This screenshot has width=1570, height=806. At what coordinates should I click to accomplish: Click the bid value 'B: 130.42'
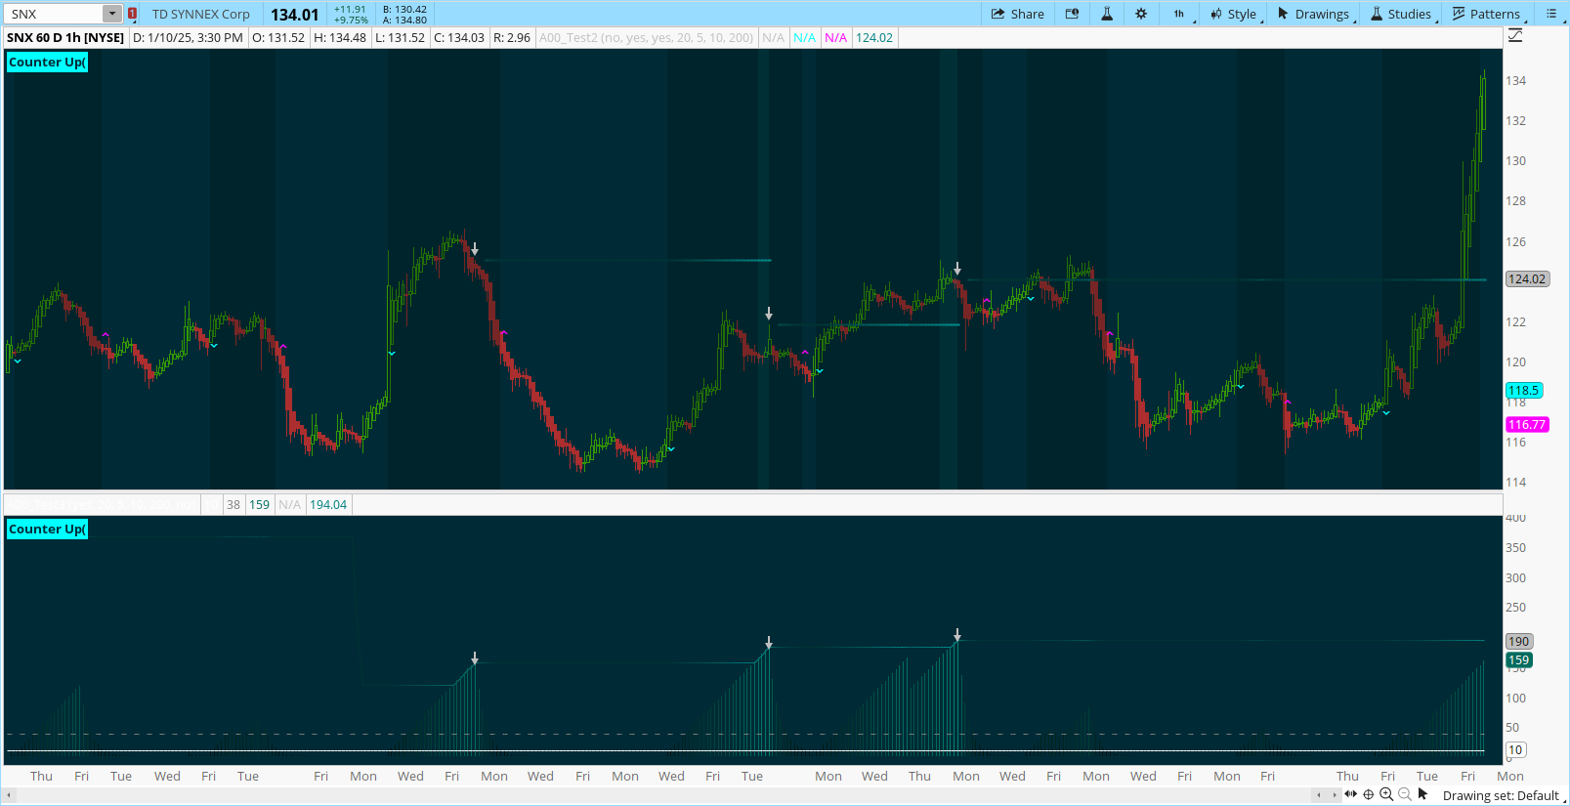(x=404, y=9)
